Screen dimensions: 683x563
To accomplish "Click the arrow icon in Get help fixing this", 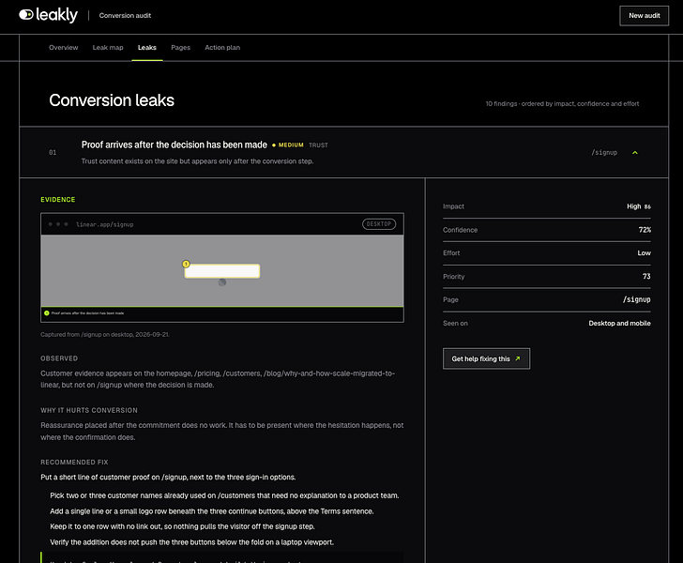I will 518,358.
